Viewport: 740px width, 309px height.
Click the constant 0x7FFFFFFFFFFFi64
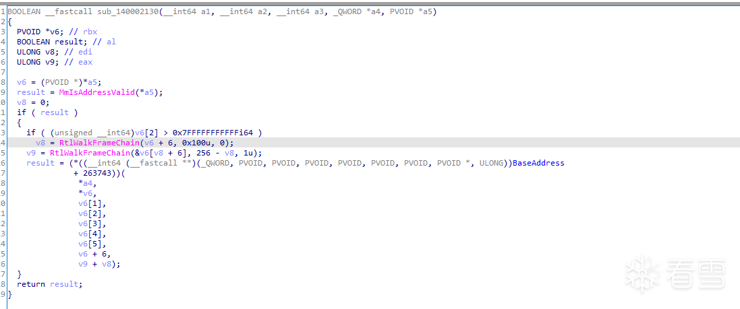pos(212,133)
